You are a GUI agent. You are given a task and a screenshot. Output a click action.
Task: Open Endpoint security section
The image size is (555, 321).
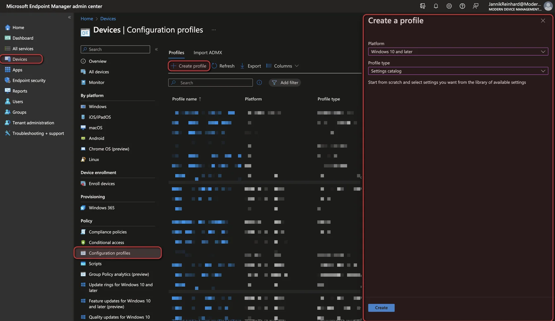[29, 80]
